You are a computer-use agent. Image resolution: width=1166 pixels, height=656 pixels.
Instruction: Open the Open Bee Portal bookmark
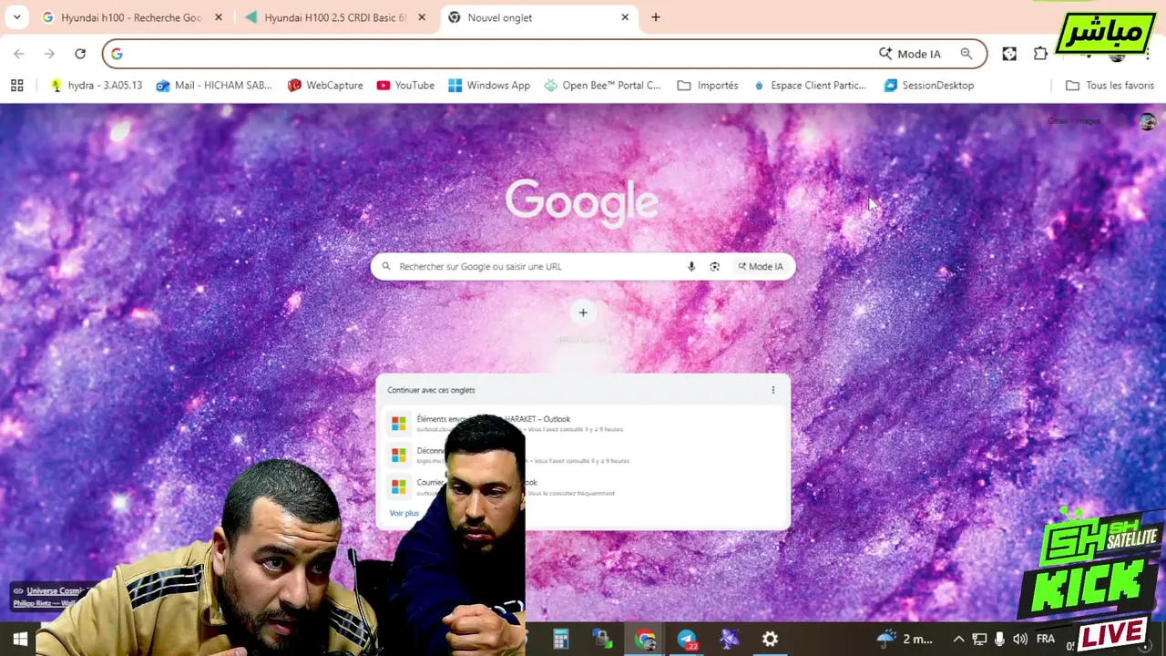click(602, 86)
